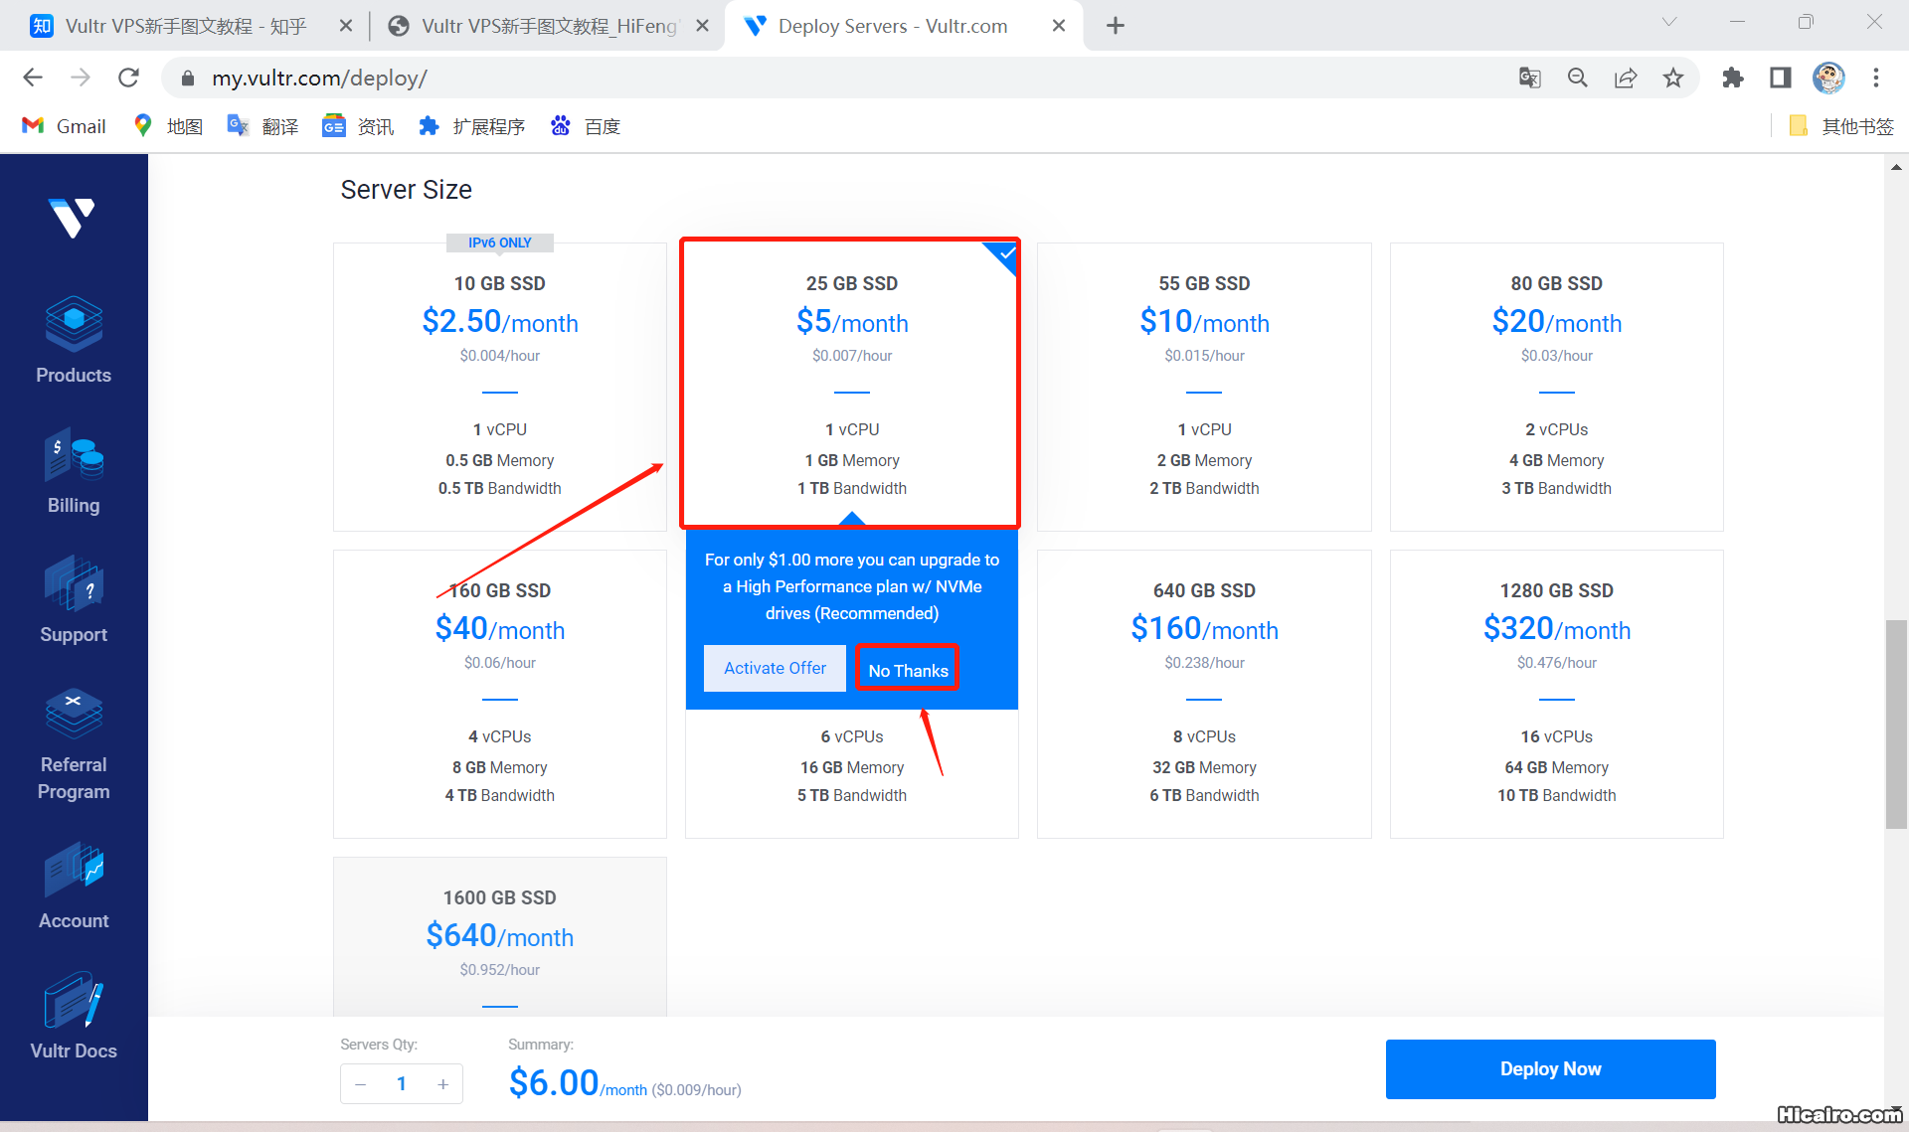
Task: Open Chrome extensions puzzle icon
Action: click(x=1732, y=78)
